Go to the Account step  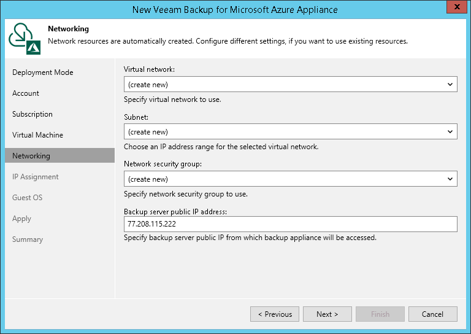click(26, 93)
